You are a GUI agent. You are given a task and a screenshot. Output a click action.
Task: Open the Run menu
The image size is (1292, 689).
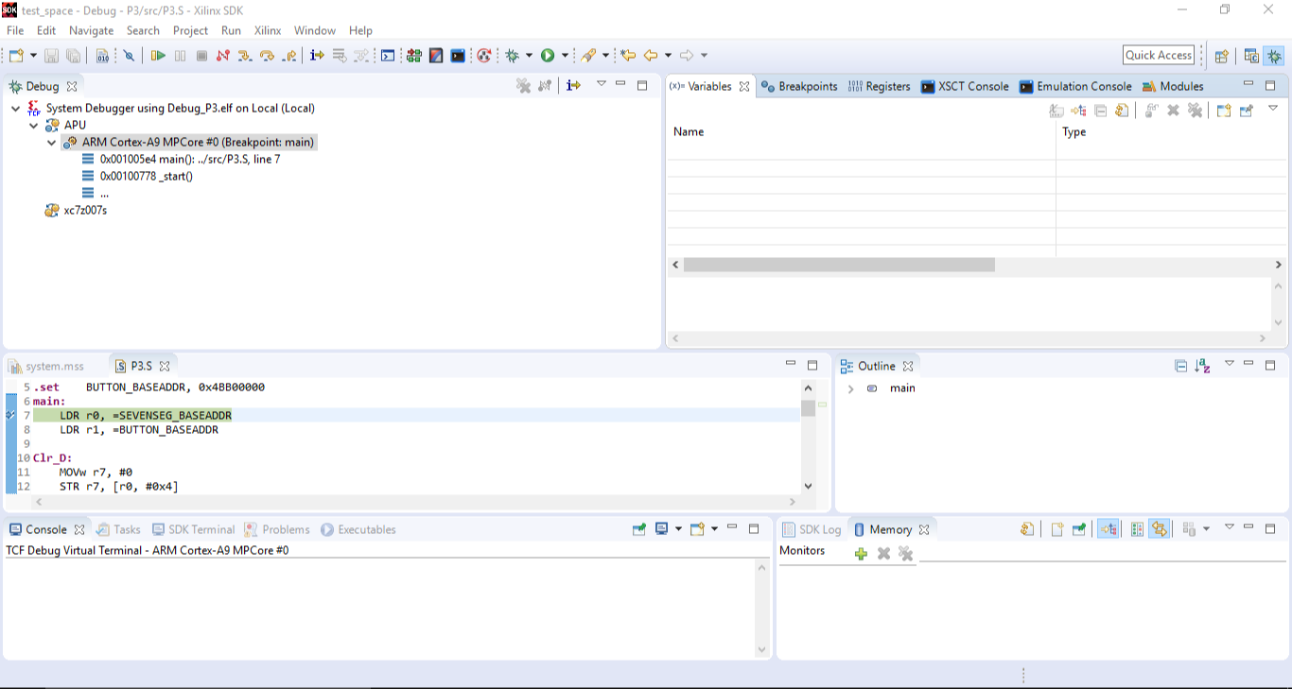click(231, 30)
